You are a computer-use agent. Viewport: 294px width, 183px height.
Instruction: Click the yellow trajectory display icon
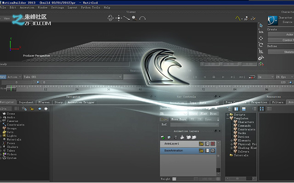coord(238,18)
